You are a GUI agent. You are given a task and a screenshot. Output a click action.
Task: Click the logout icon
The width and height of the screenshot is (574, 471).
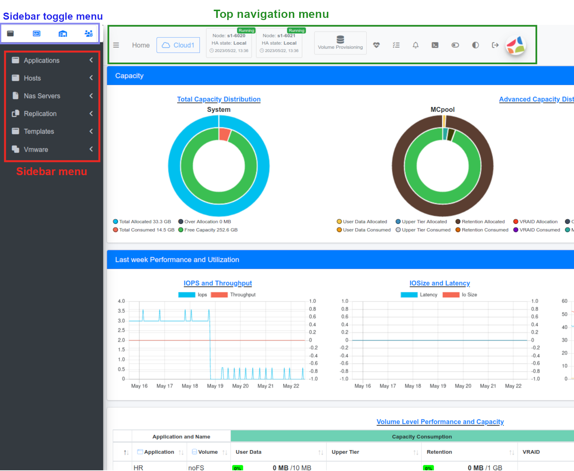[x=495, y=45]
